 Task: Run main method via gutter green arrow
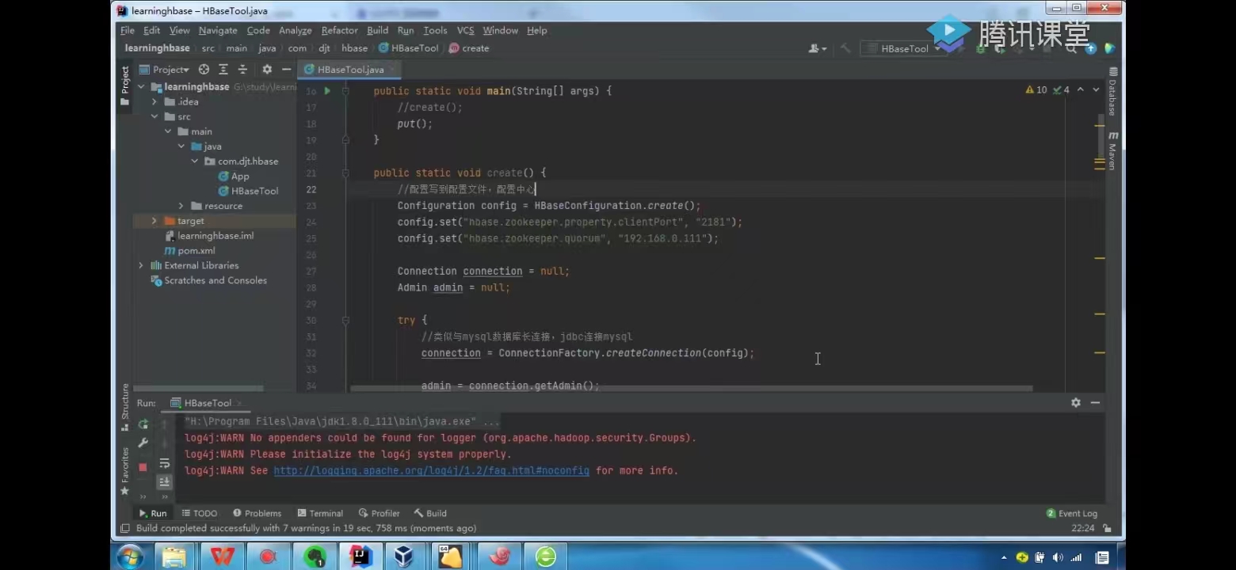(x=327, y=91)
